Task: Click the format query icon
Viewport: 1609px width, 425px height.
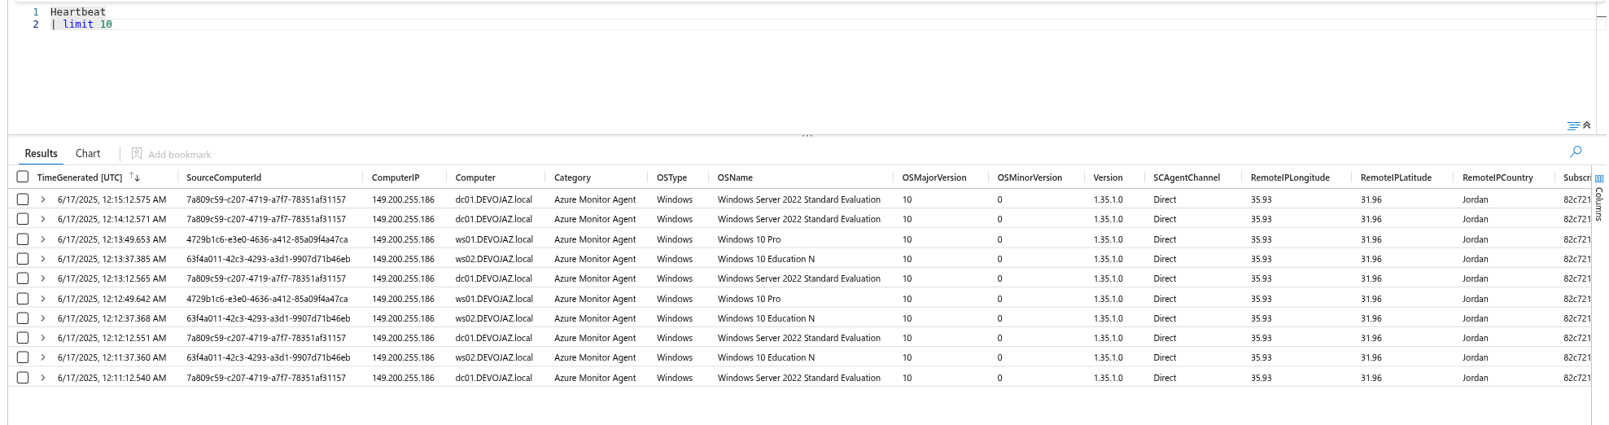Action: [1573, 125]
